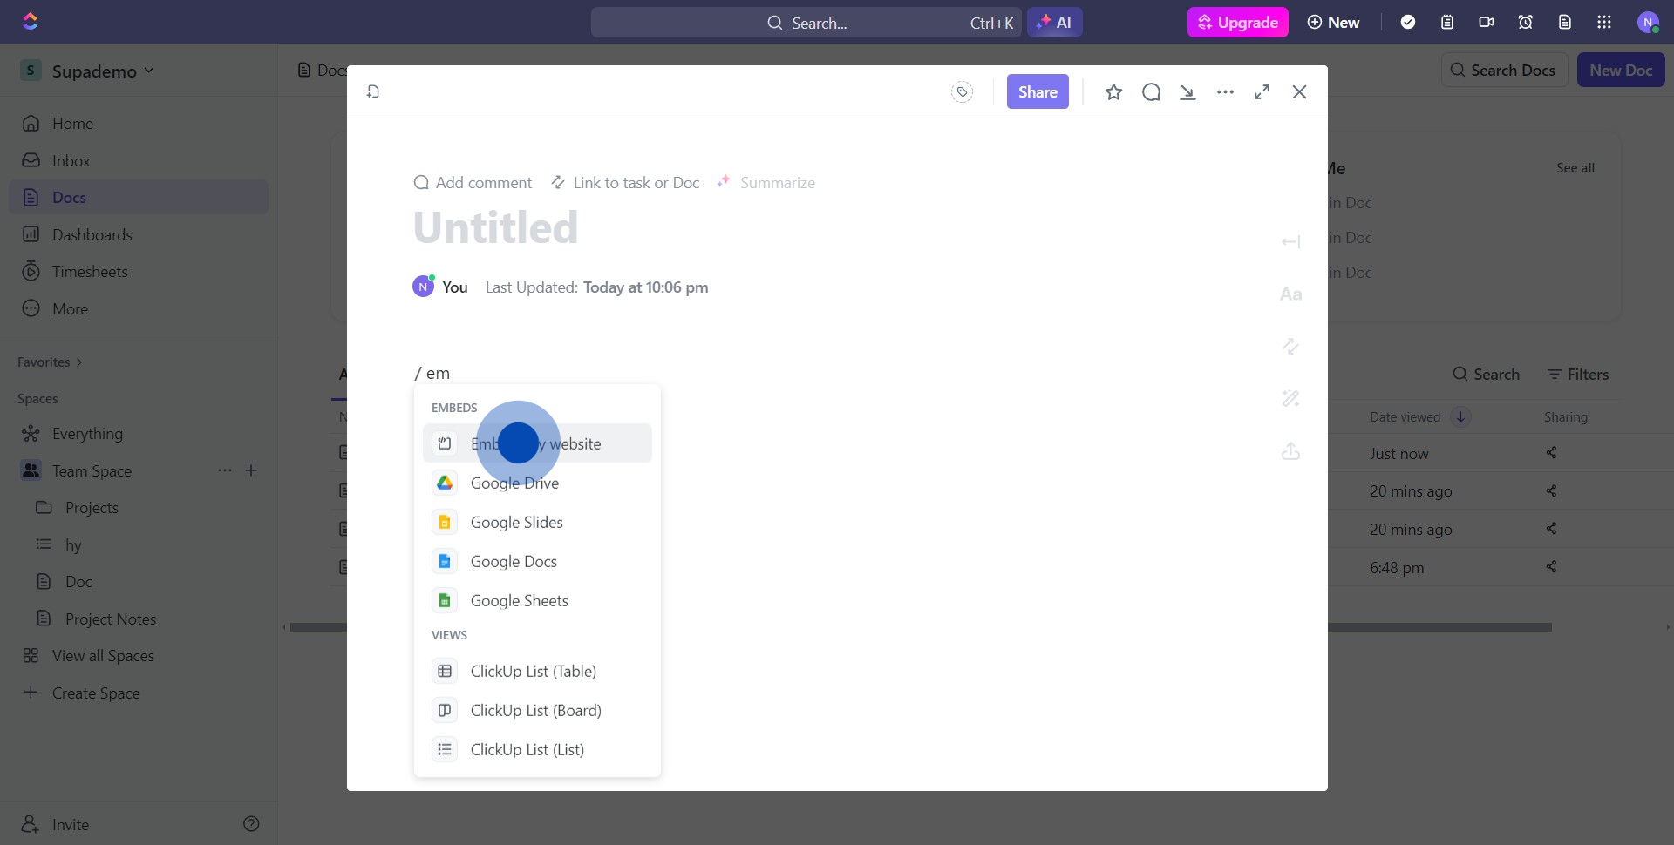
Task: Select Docs in sidebar
Action: pos(139,198)
